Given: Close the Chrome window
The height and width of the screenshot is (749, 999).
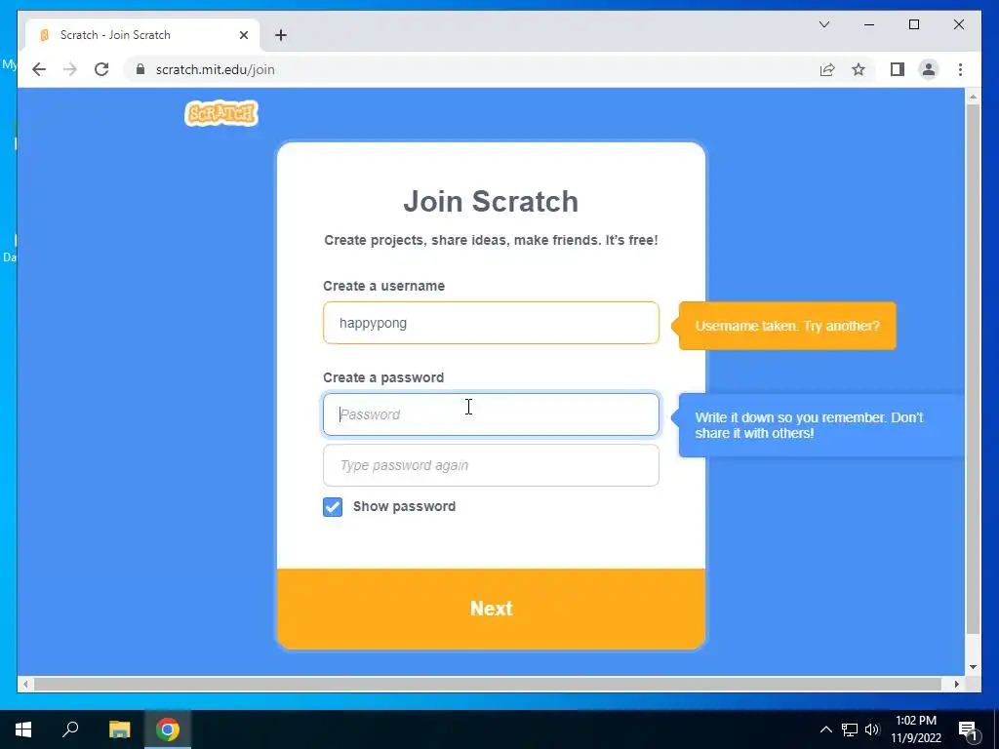Looking at the screenshot, I should [958, 24].
